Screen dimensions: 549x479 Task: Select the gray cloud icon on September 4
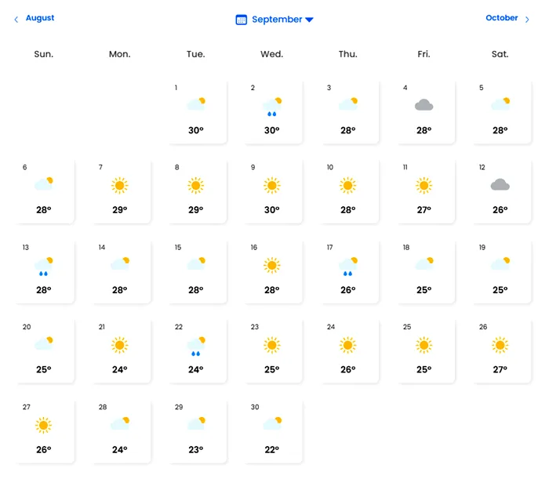tap(424, 104)
